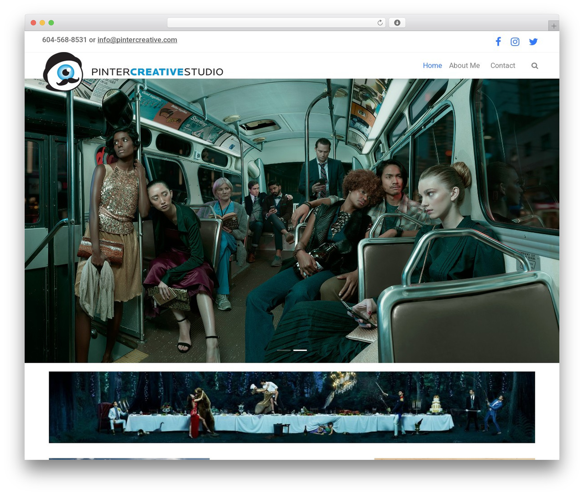Click the yellow minimize window button

[x=42, y=23]
